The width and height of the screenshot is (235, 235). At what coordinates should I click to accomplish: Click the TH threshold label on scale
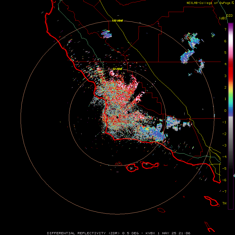click(224, 203)
